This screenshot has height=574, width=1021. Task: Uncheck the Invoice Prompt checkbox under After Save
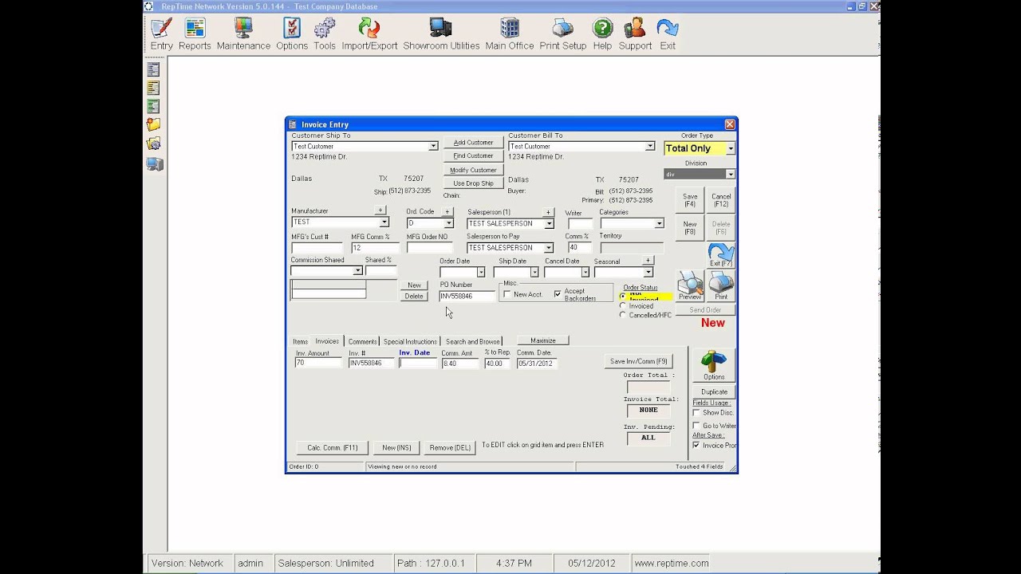(696, 446)
